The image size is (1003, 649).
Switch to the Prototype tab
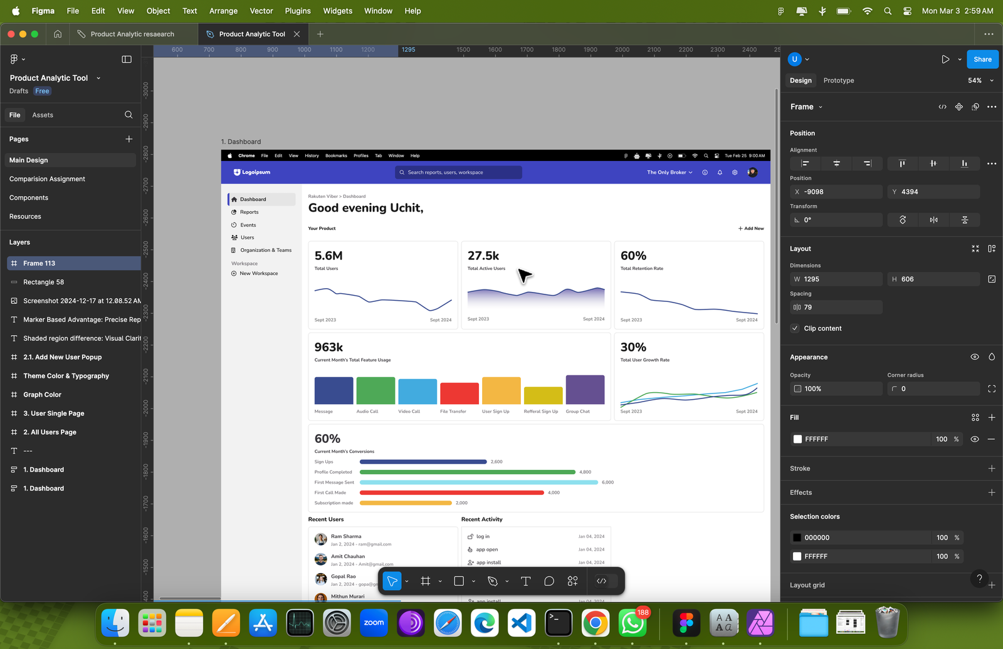tap(838, 80)
